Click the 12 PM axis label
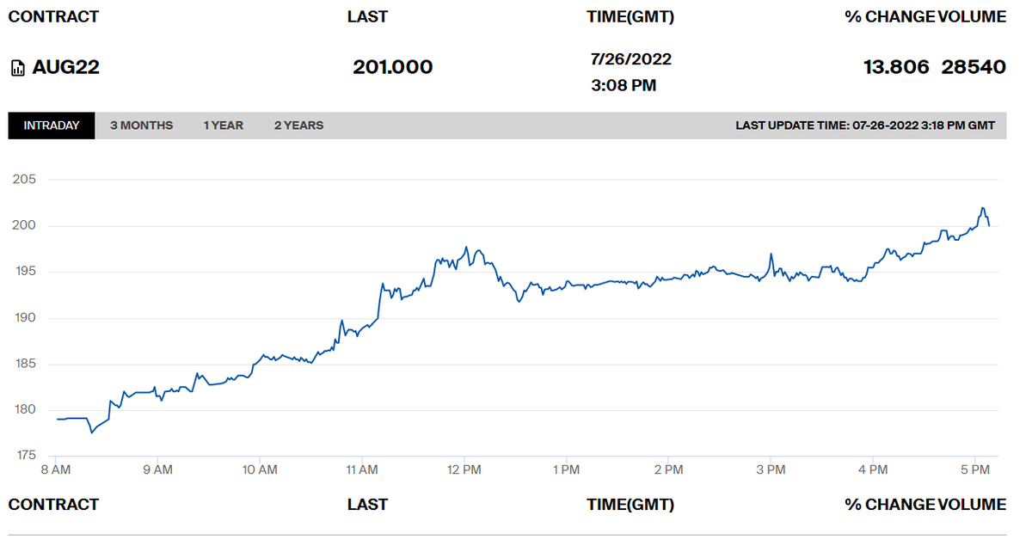Viewport: 1032px width, 546px height. (x=464, y=470)
